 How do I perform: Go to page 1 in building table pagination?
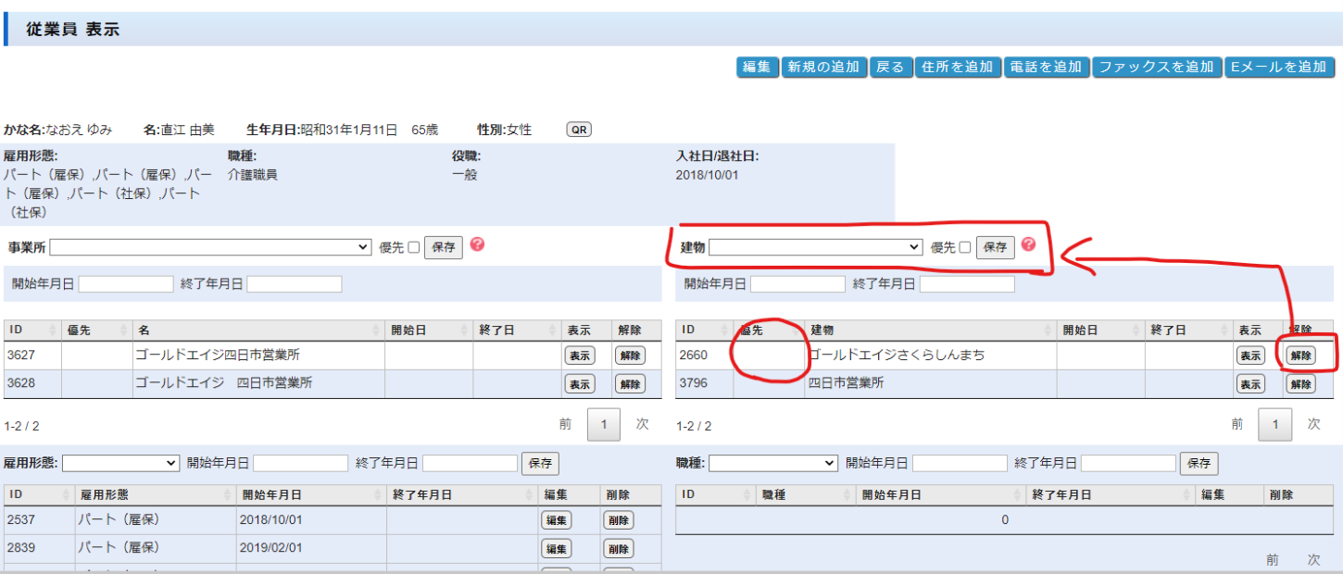click(1274, 425)
